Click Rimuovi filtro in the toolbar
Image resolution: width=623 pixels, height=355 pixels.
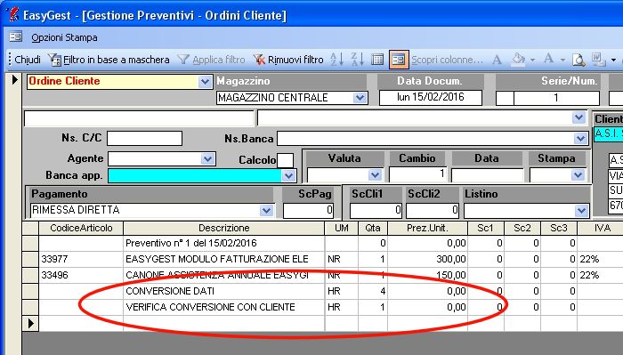click(288, 60)
